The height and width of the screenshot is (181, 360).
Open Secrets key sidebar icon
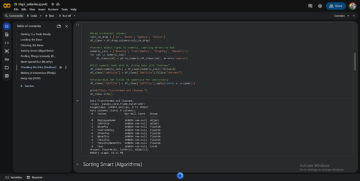(6, 59)
